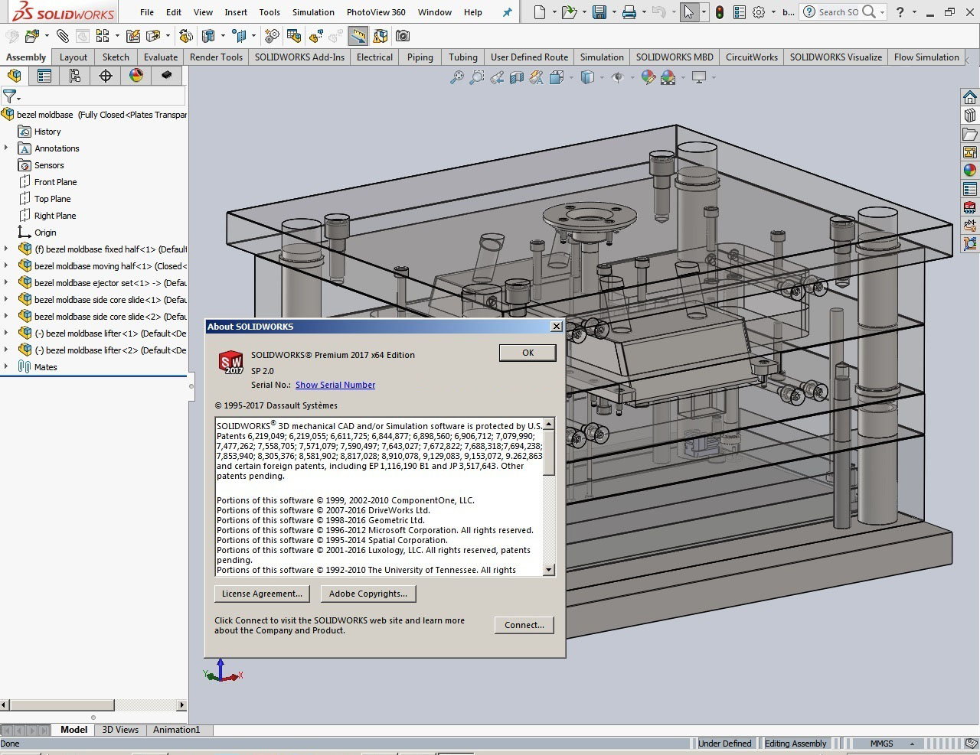Switch to the 3D Views bottom tab

120,730
